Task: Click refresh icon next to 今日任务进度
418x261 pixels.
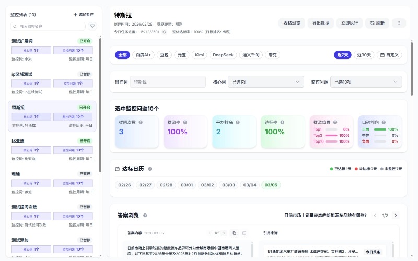Action: pos(164,32)
